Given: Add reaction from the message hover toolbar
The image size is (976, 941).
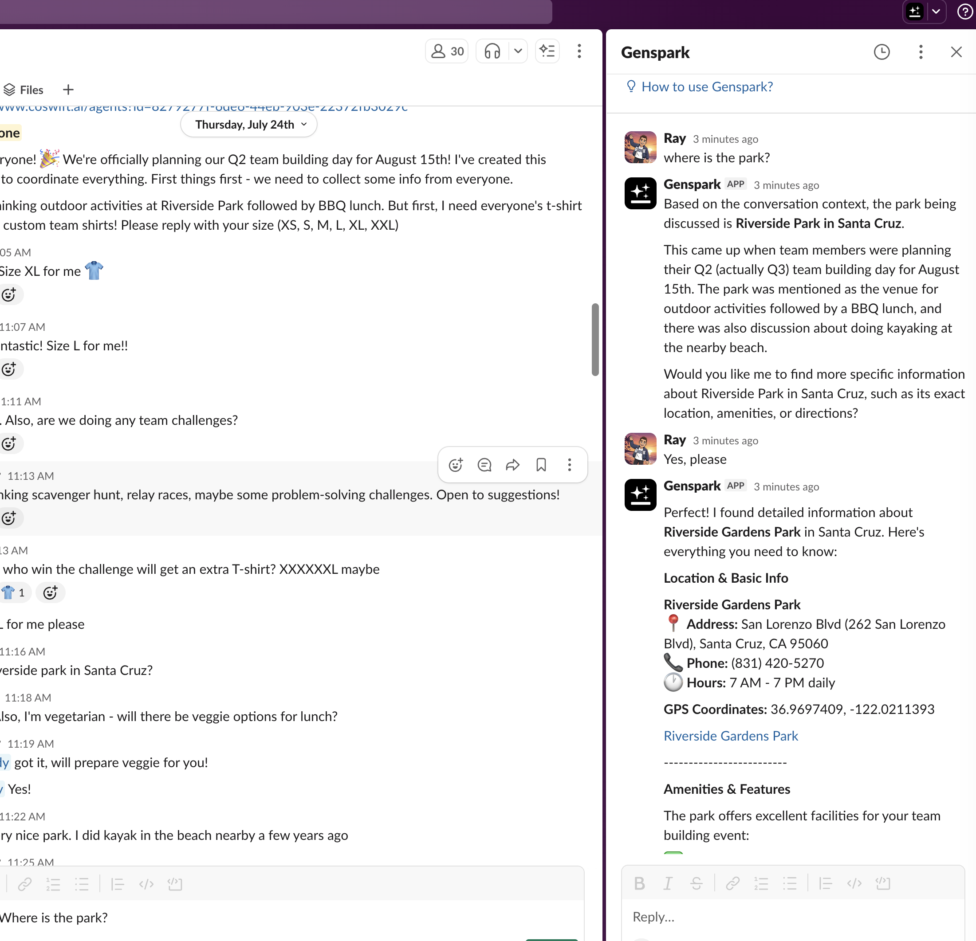Looking at the screenshot, I should (456, 465).
